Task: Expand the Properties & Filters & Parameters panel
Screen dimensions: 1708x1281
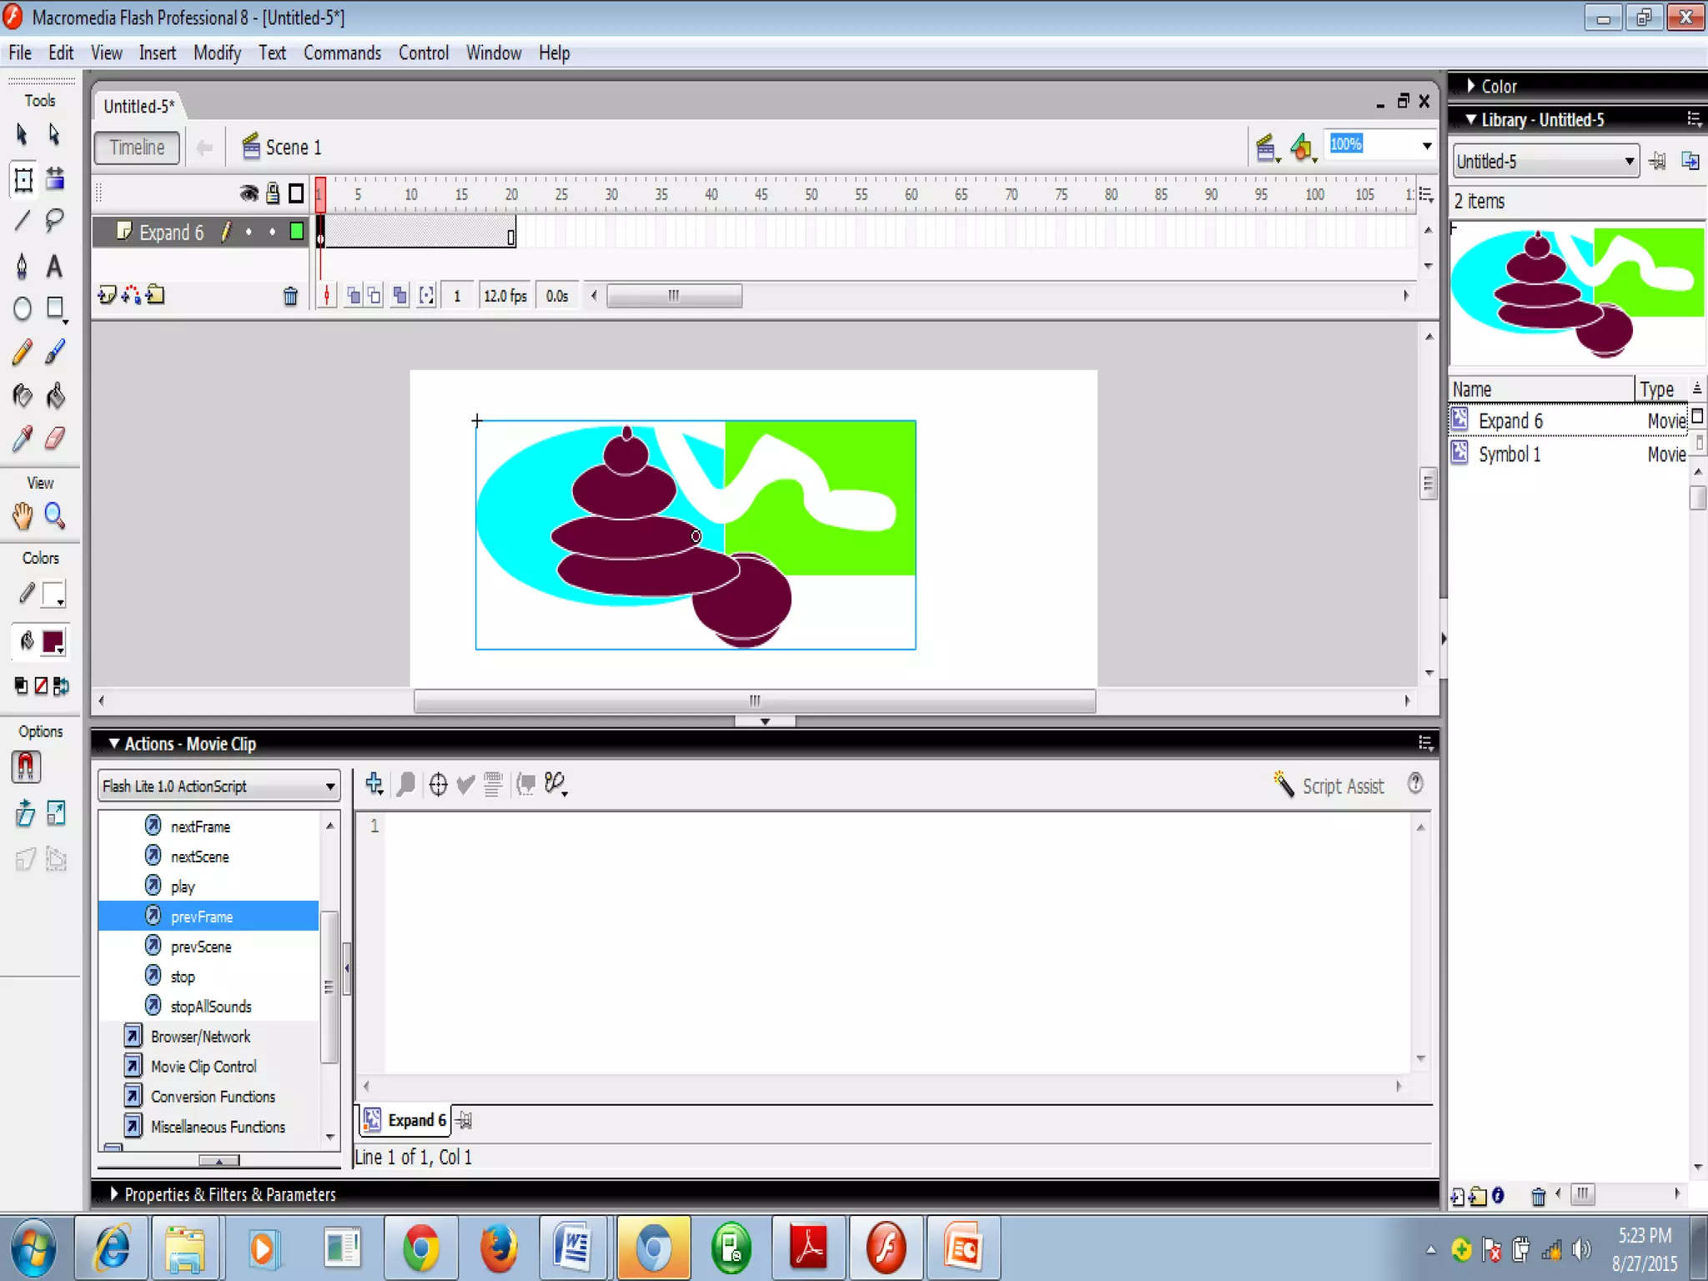Action: point(115,1194)
